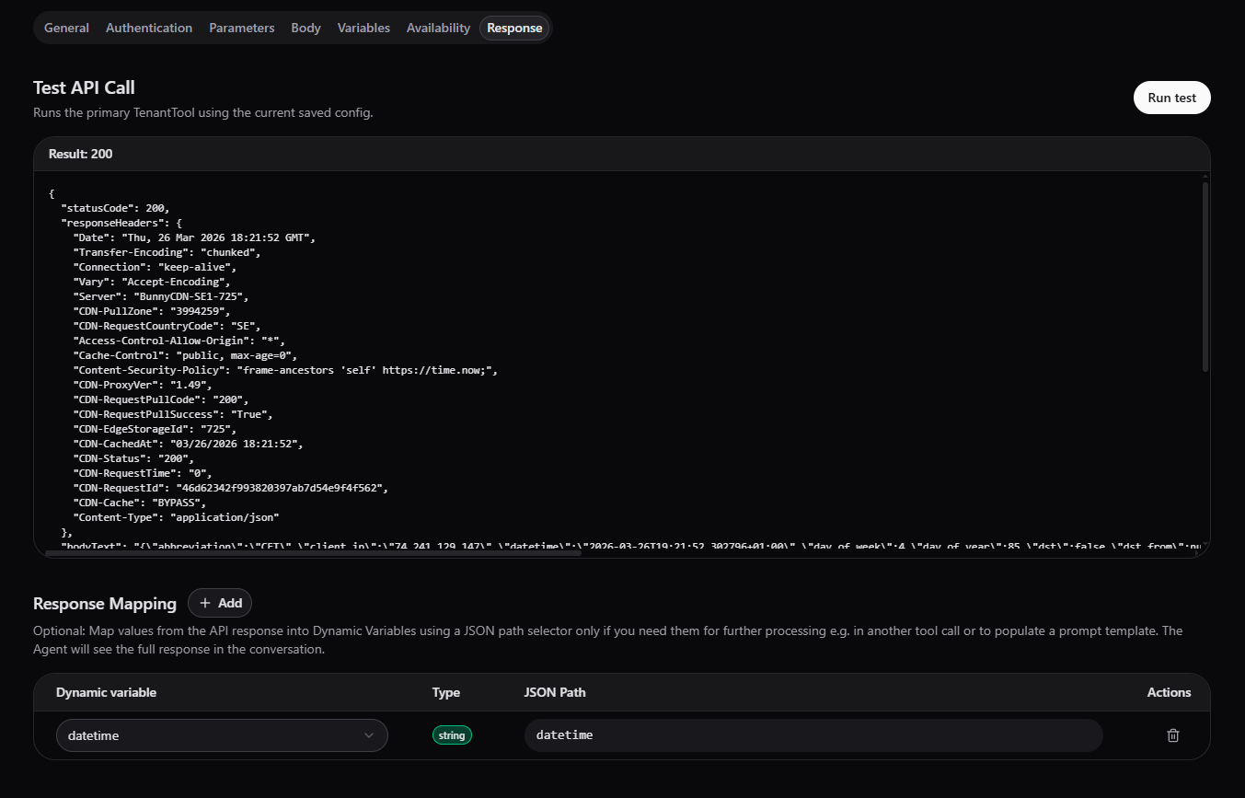The width and height of the screenshot is (1245, 798).
Task: Click the horizontal scrollbar under response JSON
Action: [x=313, y=552]
